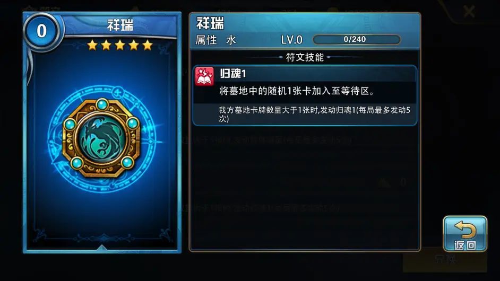
Task: Close the dialog with the faded X
Action: pyautogui.click(x=469, y=12)
